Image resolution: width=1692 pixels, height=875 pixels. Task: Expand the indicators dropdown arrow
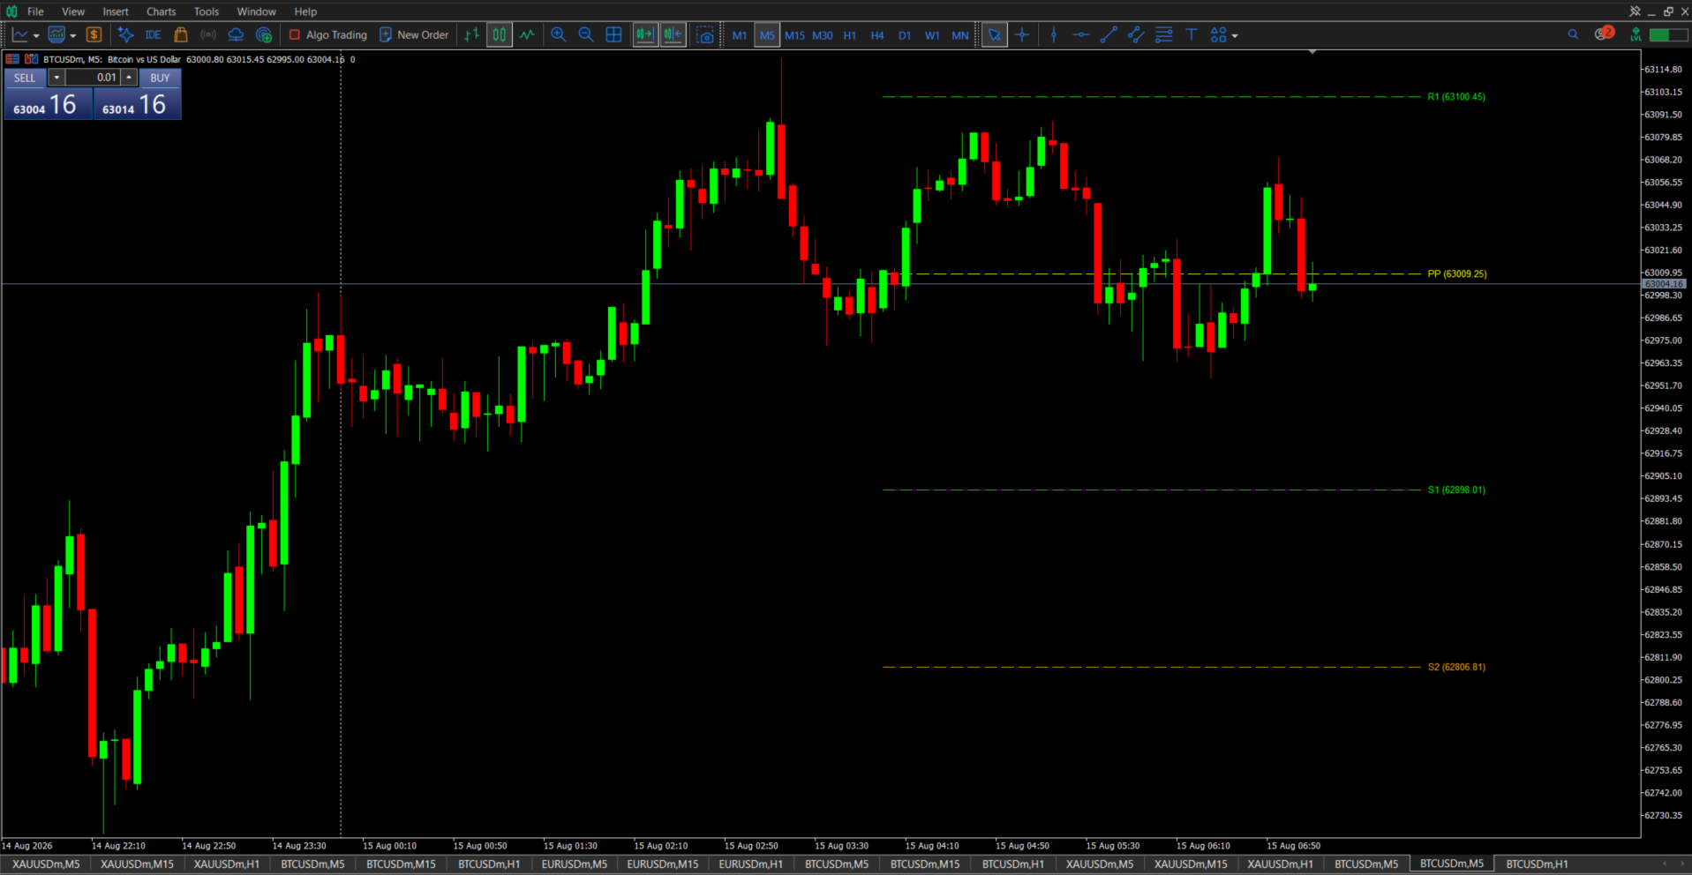coord(73,36)
